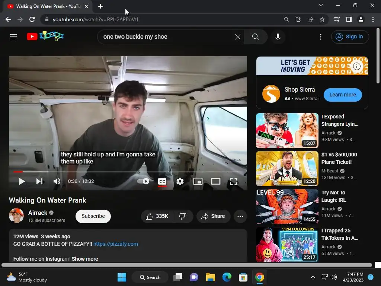
Task: Launch Microsoft Edge from taskbar
Action: (227, 277)
